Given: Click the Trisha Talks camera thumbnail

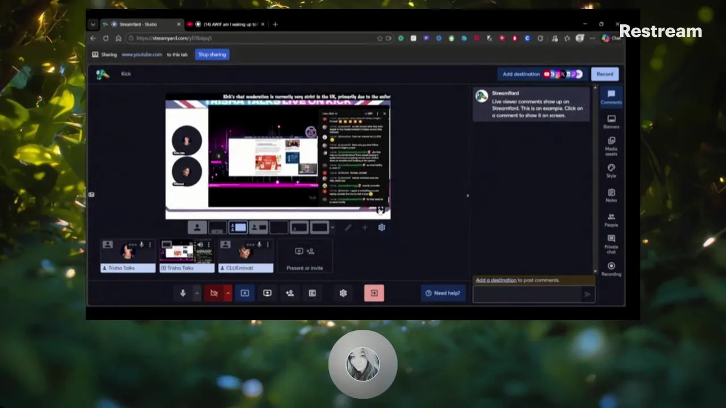Looking at the screenshot, I should (x=128, y=256).
